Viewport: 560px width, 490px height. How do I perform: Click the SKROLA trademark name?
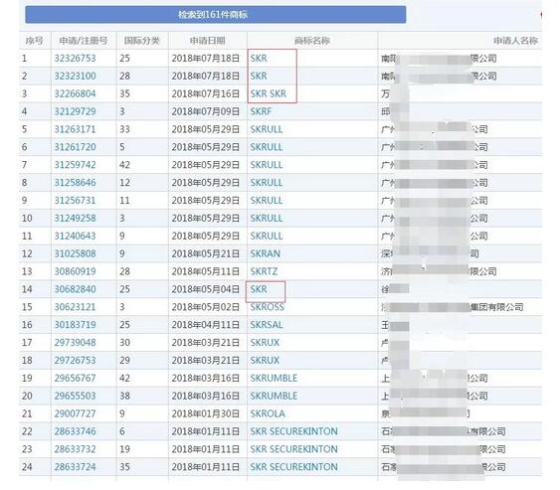pos(268,413)
